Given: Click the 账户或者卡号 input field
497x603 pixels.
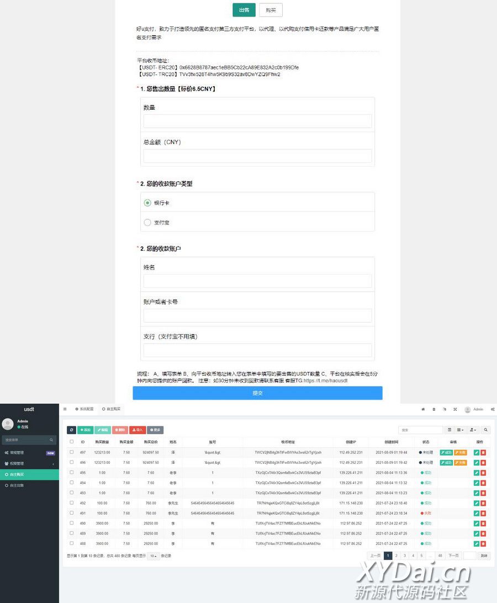Looking at the screenshot, I should coord(257,316).
